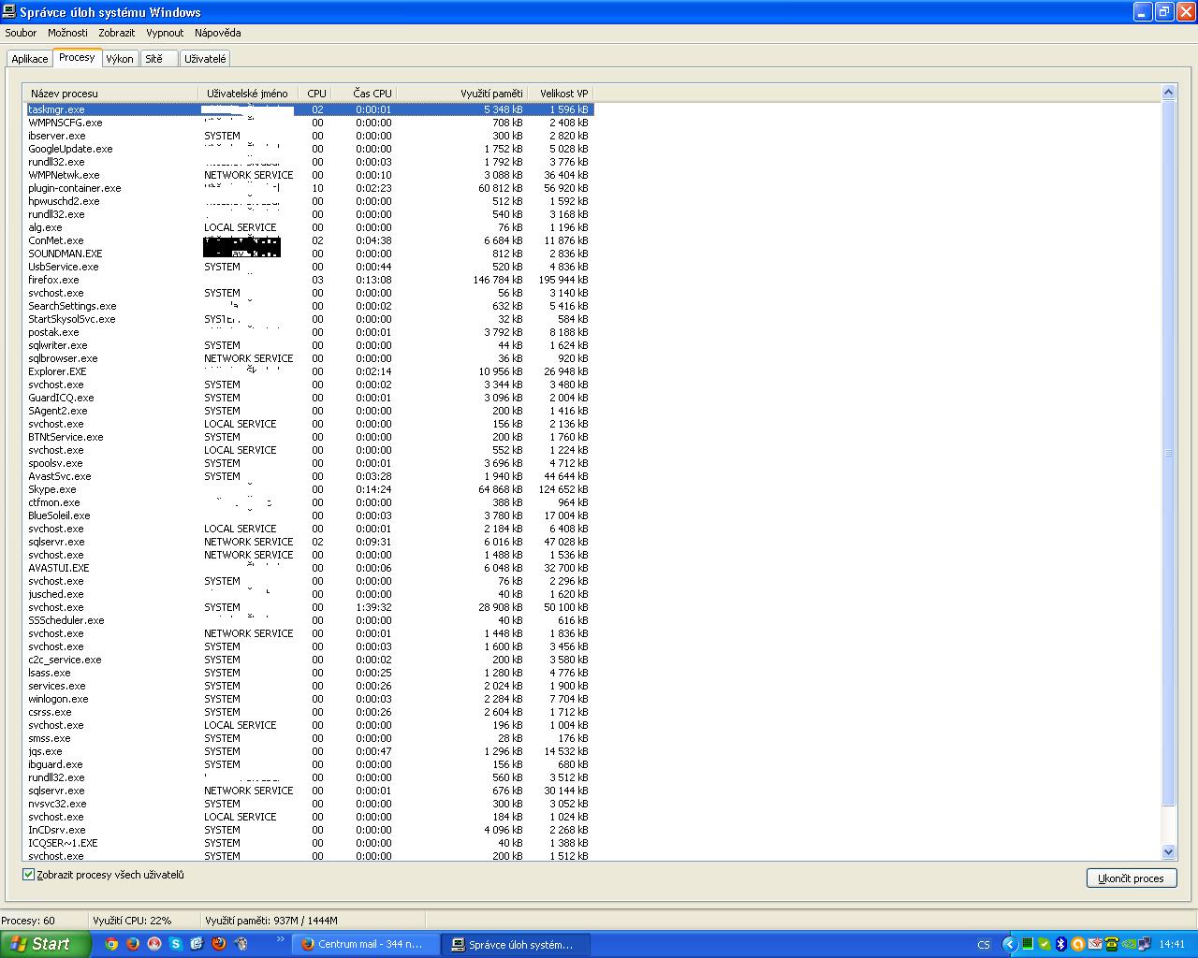The width and height of the screenshot is (1198, 958).
Task: Click the process list scroll down arrow
Action: pyautogui.click(x=1168, y=852)
